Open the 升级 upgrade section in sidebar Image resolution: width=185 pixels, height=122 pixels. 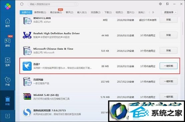coord(8,81)
